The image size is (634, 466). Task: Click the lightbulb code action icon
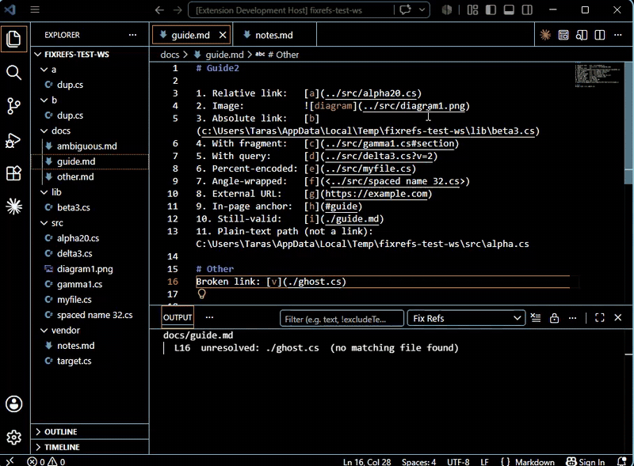coord(201,294)
